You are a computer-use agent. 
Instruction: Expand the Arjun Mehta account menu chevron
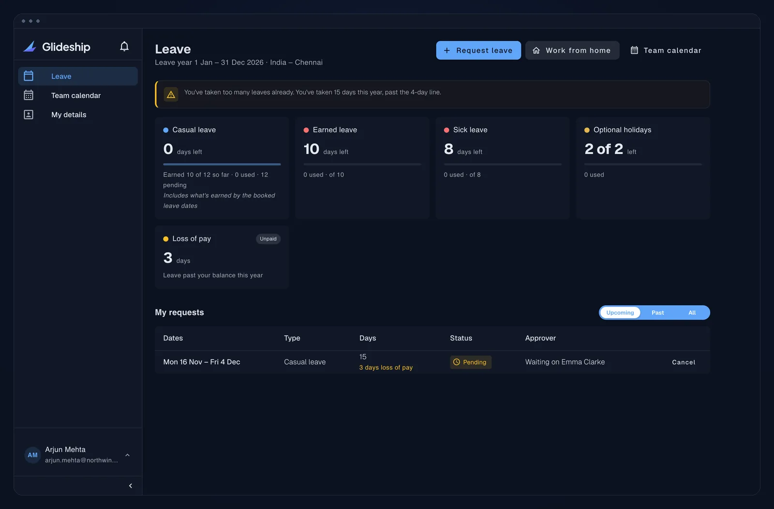[128, 455]
